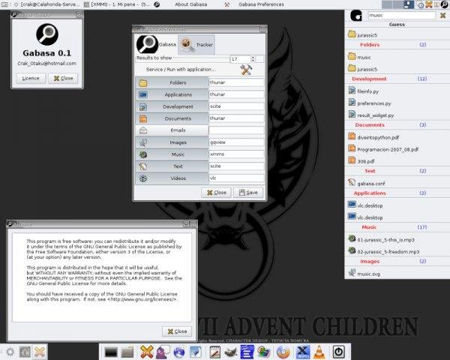
Task: Launch XMMS icon in the dock
Action: [303, 352]
